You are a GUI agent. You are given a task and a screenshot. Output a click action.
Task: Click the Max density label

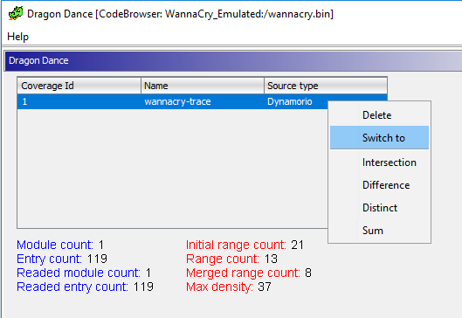219,287
